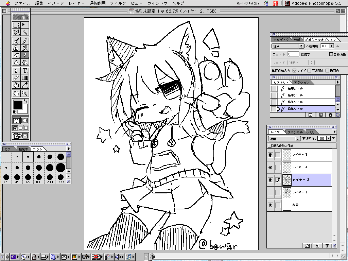Screen dimensions: 348x261
Task: Show hidden layer レイヤー 1
Action: pyautogui.click(x=271, y=193)
